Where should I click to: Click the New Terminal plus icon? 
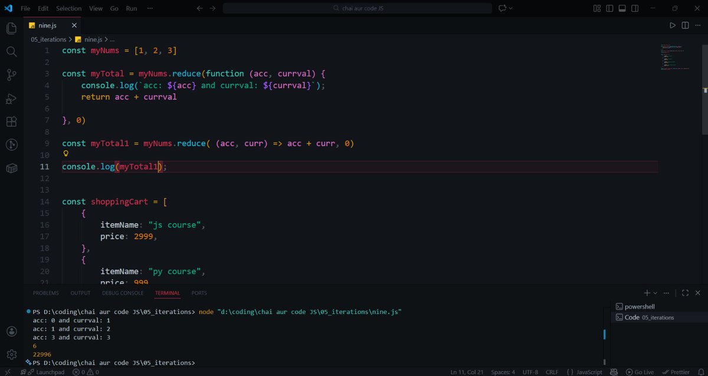pos(647,293)
